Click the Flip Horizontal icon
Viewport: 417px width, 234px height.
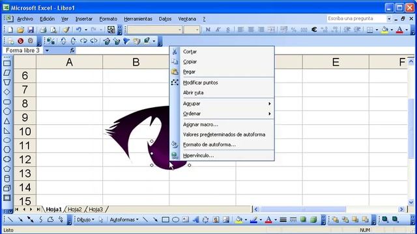click(83, 41)
